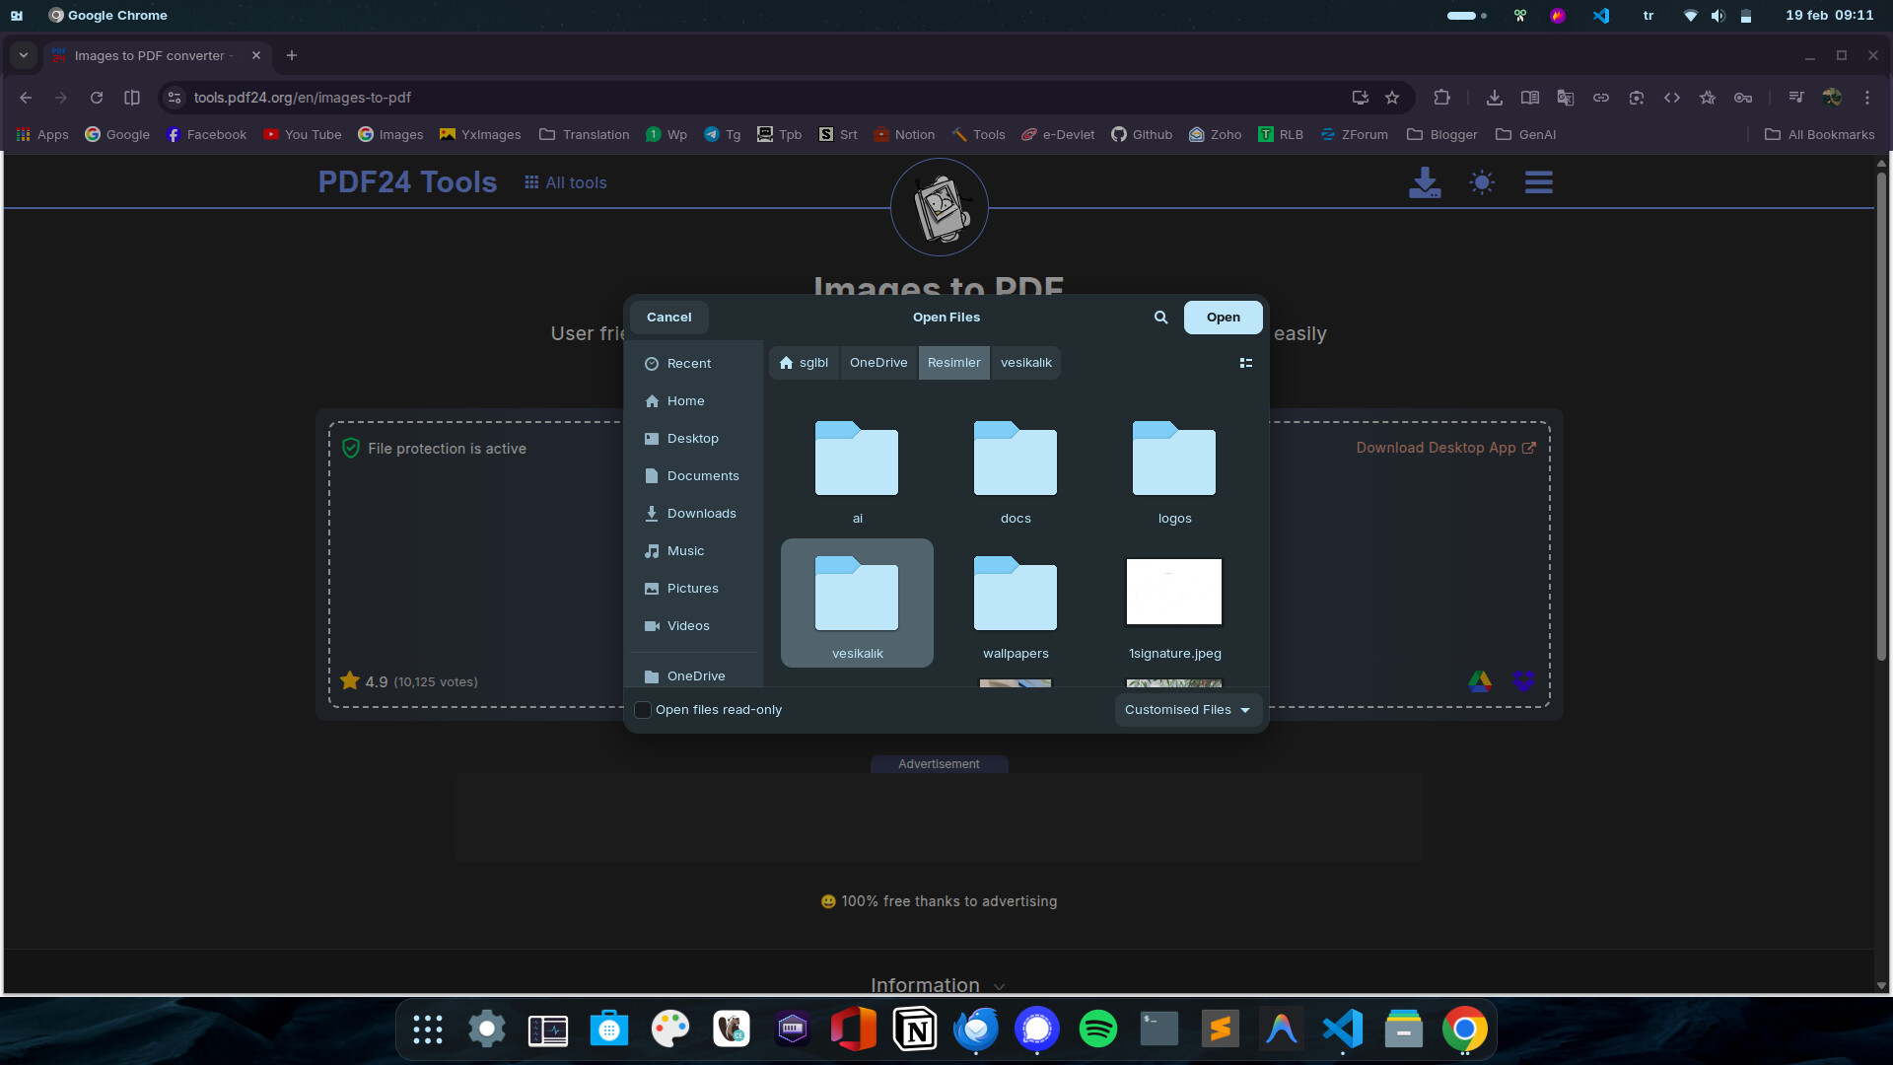
Task: Check the Open files read-only checkbox
Action: coord(643,710)
